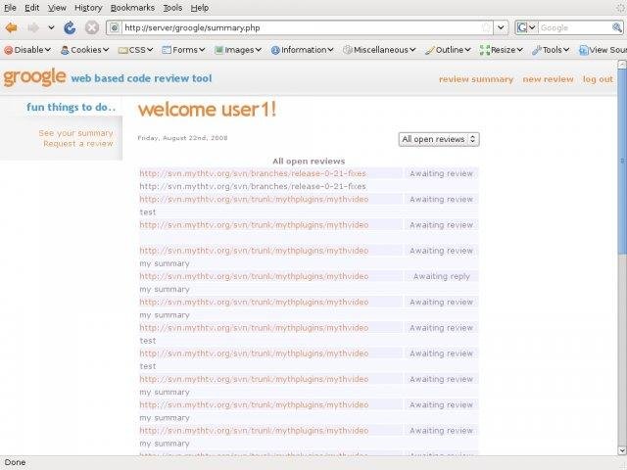The height and width of the screenshot is (470, 627).
Task: Click See your summary in sidebar
Action: coord(76,133)
